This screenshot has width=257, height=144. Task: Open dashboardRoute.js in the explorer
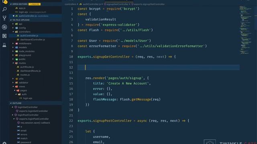point(31,71)
